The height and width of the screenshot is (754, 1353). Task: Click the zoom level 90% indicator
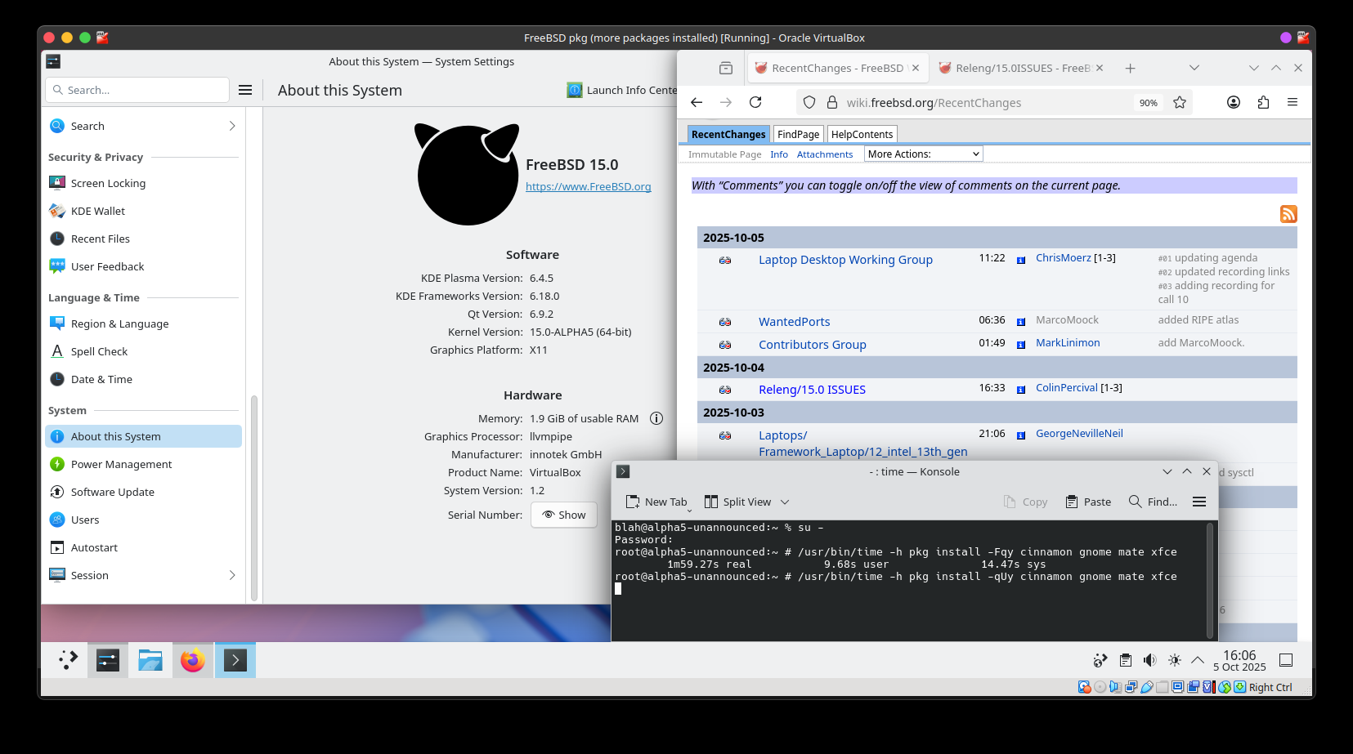coord(1148,103)
